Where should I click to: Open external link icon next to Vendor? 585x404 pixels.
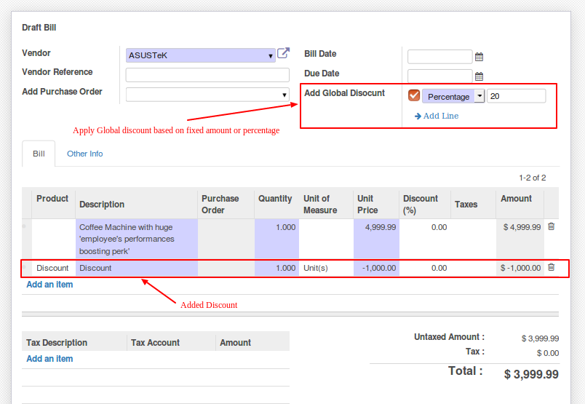[x=284, y=53]
